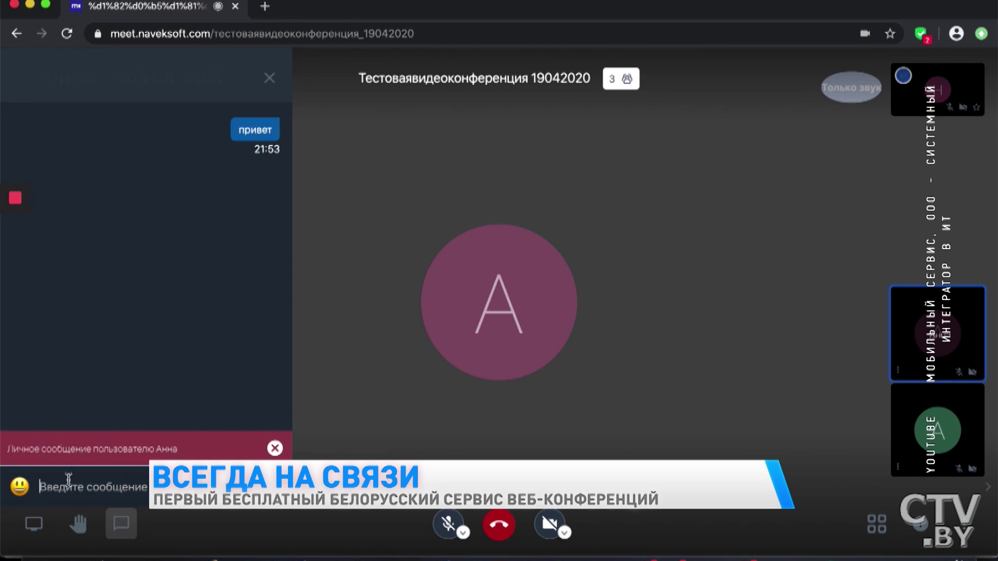Click the star icon on top thumbnail
This screenshot has height=561, width=998.
pyautogui.click(x=976, y=107)
